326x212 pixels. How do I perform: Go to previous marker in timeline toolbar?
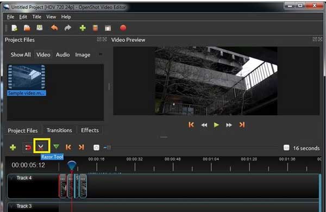coord(68,147)
